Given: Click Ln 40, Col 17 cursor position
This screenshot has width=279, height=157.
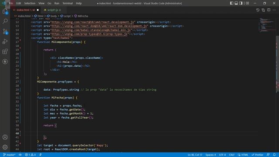Looking at the screenshot, I should coord(195,155).
